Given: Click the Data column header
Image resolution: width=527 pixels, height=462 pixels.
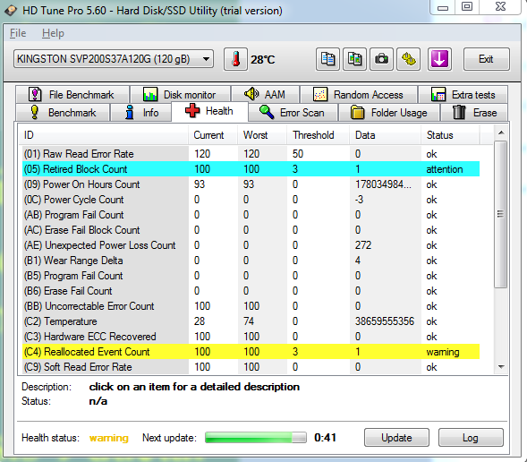Looking at the screenshot, I should [385, 135].
